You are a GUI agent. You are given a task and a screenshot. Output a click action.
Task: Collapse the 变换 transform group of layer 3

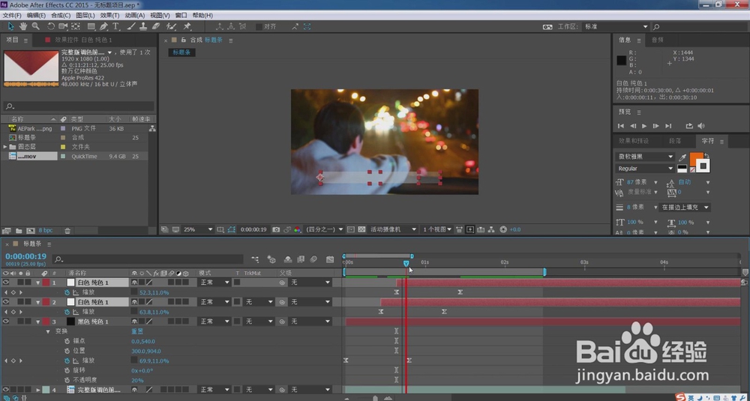[48, 331]
